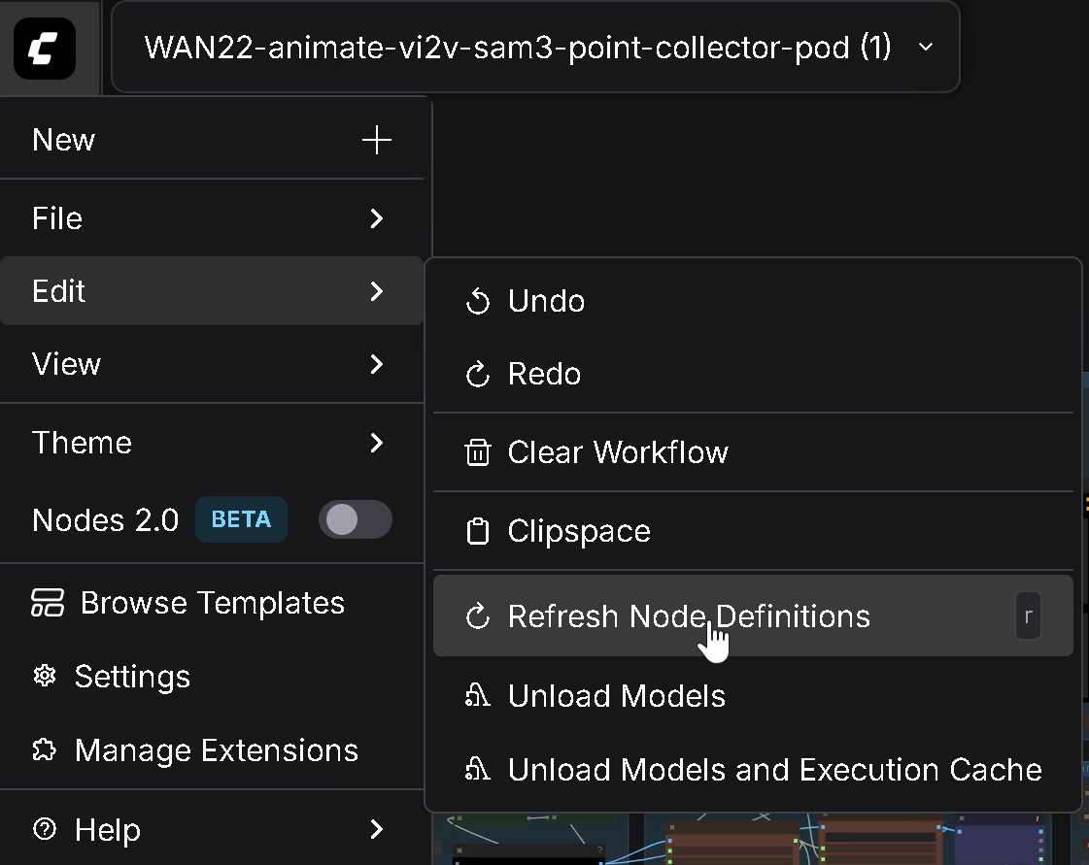1089x865 pixels.
Task: Open the workflow name dropdown chevron
Action: [x=926, y=47]
